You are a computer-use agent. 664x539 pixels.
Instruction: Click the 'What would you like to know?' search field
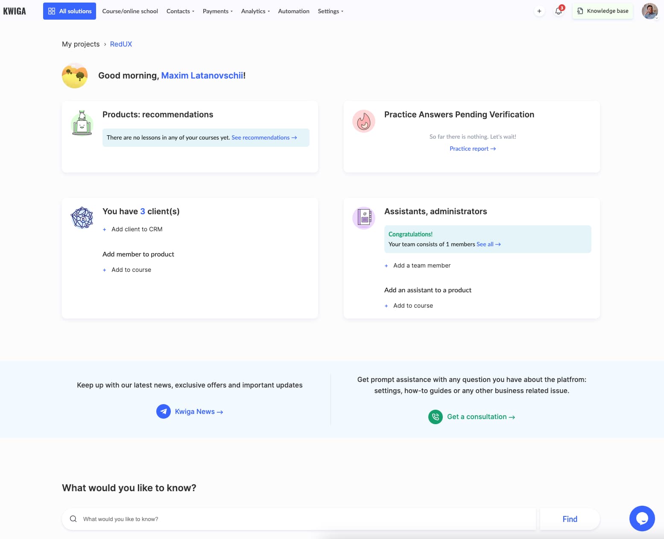[x=299, y=519]
